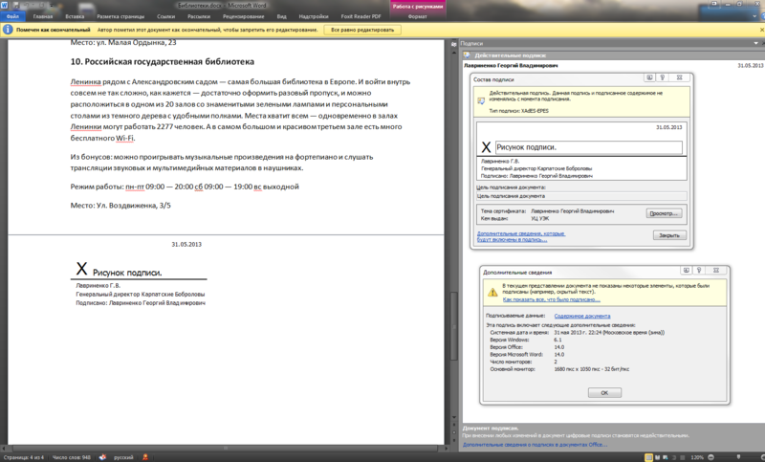Click the info icon in the yellow message bar
The width and height of the screenshot is (765, 462).
point(8,30)
